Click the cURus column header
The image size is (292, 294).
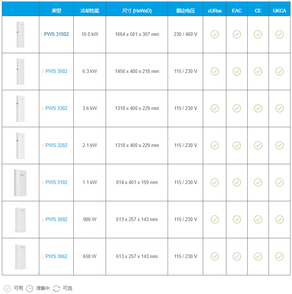(215, 11)
